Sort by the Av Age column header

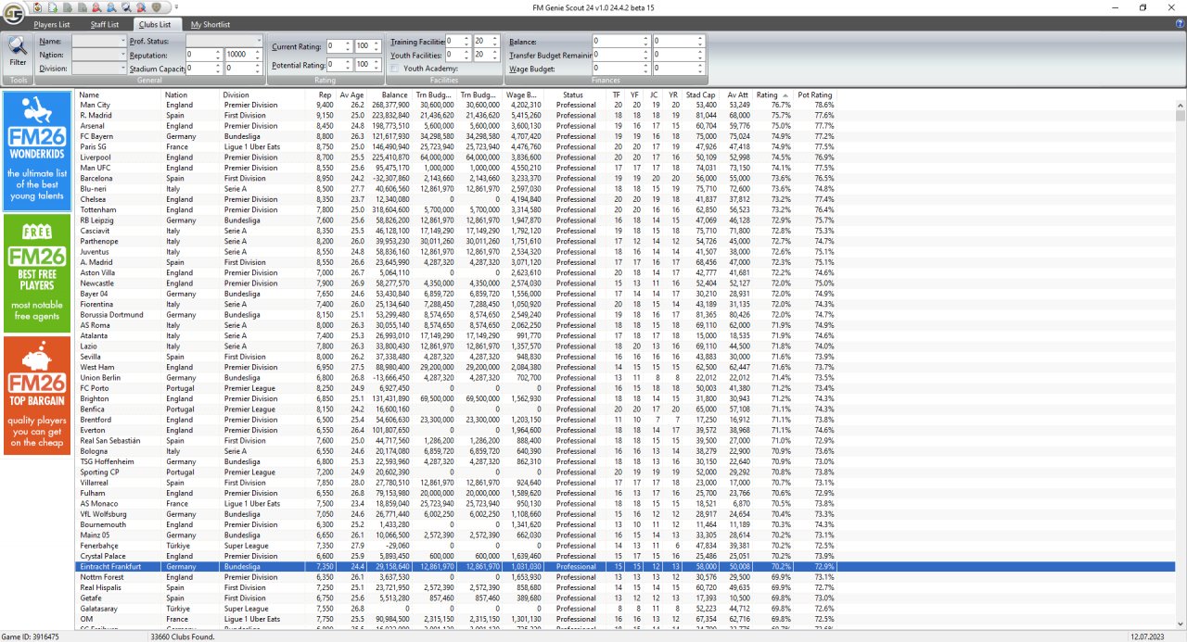351,94
